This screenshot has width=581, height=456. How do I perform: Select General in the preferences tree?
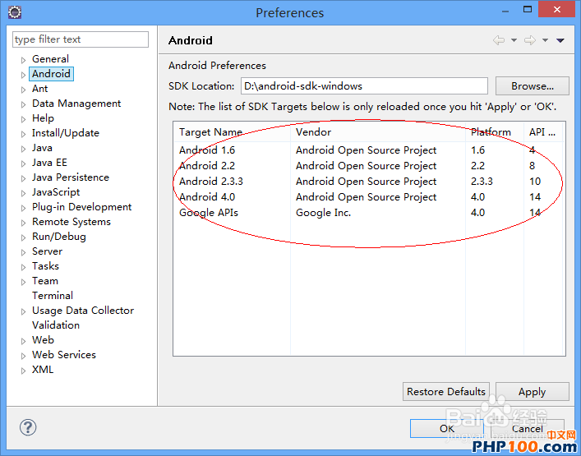[x=50, y=59]
